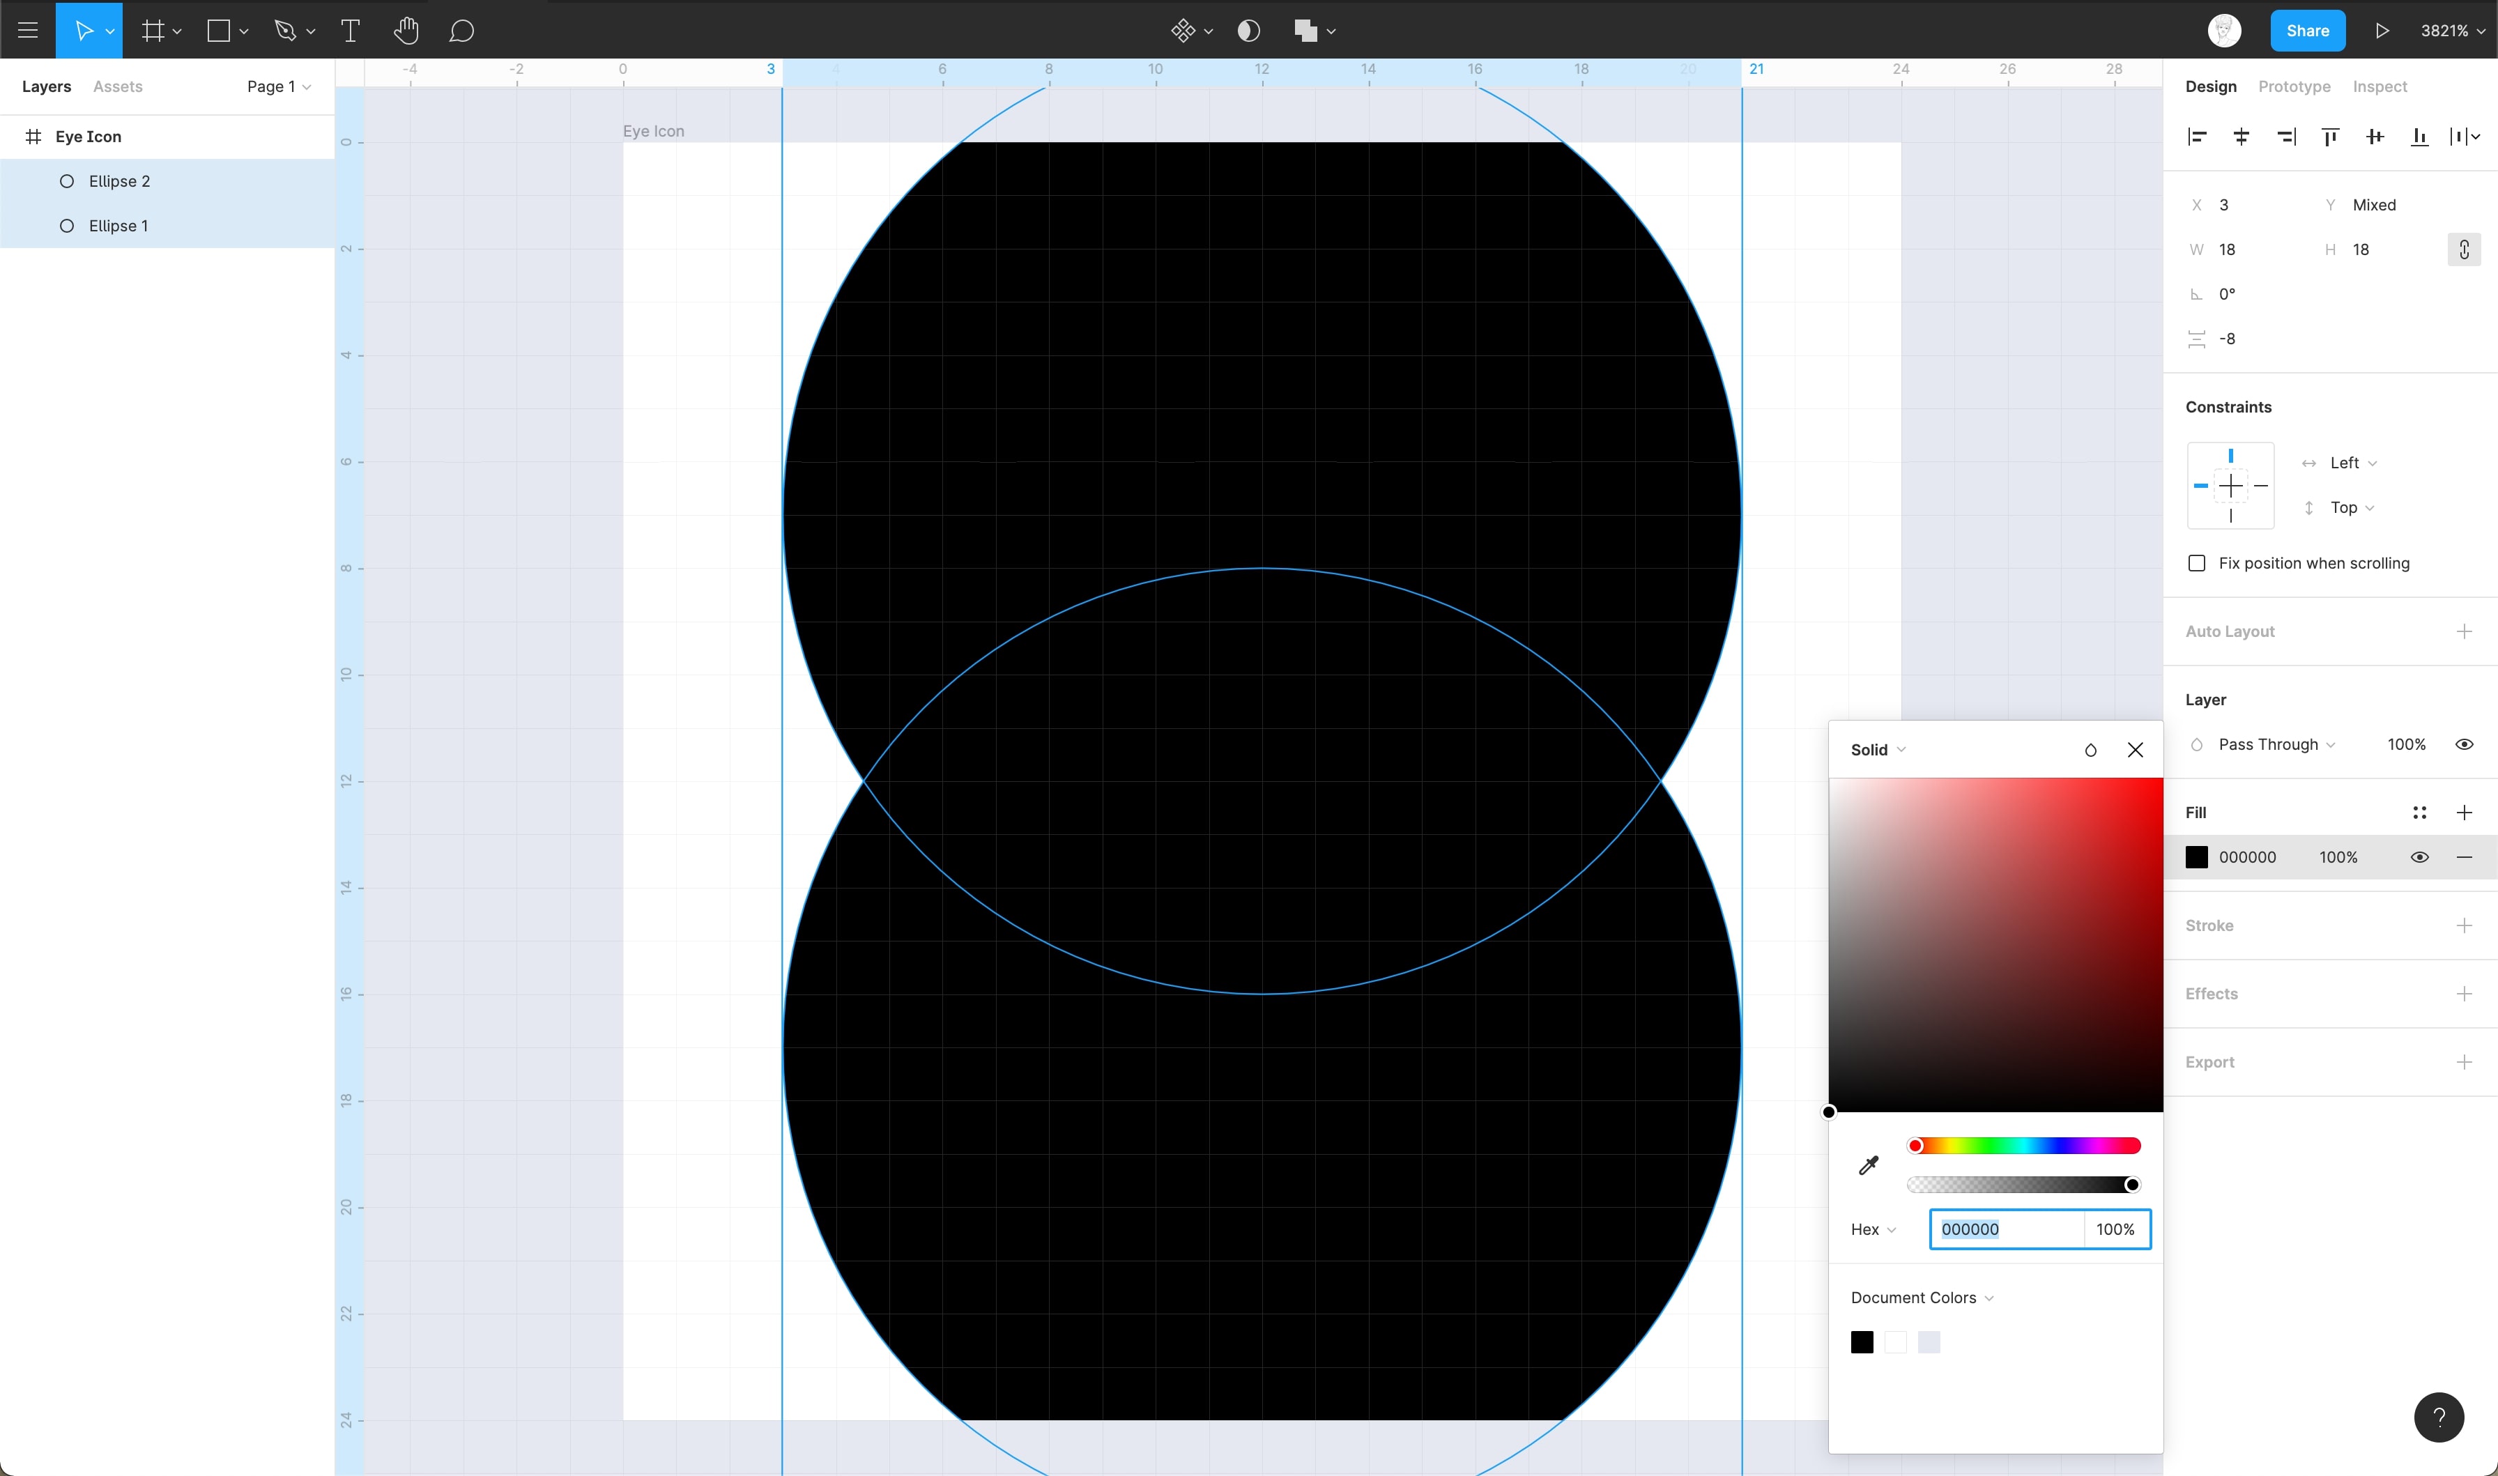This screenshot has height=1476, width=2498.
Task: Open the hamburger main menu
Action: pyautogui.click(x=28, y=31)
